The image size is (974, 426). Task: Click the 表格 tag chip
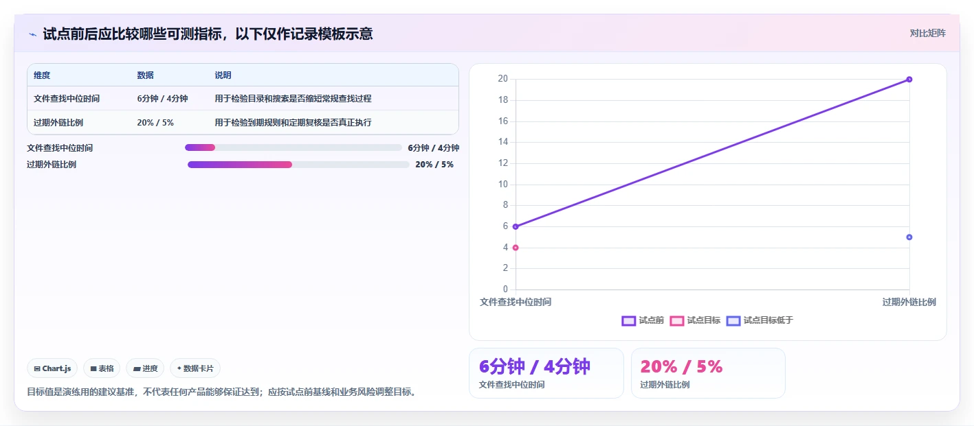pos(102,368)
